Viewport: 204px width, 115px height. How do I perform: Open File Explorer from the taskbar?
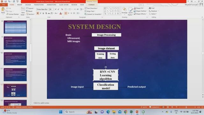114,112
